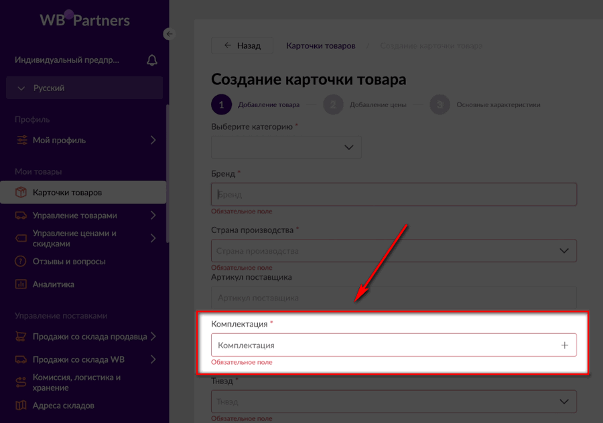Open the Выберите категорию dropdown
This screenshot has height=423, width=603.
point(286,147)
